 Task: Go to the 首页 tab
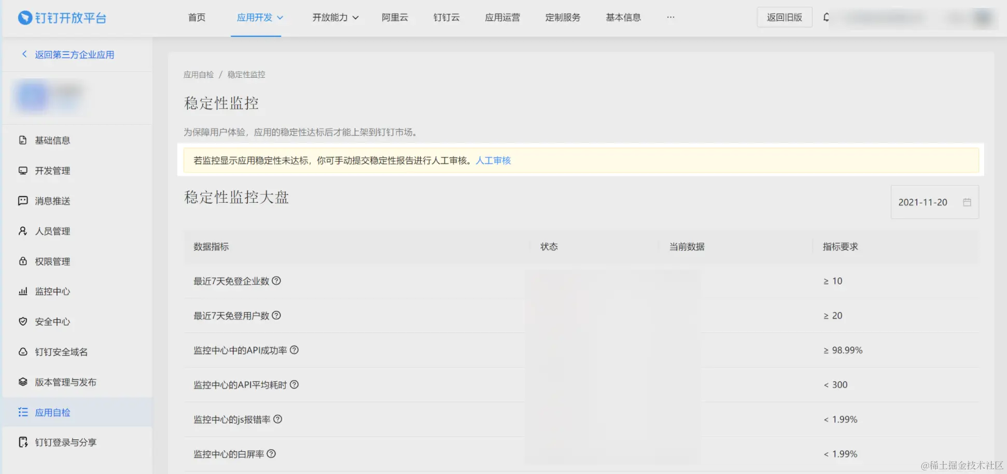pos(197,18)
